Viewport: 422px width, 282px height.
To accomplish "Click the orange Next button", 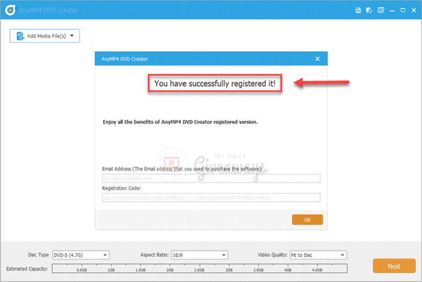I will [x=394, y=266].
